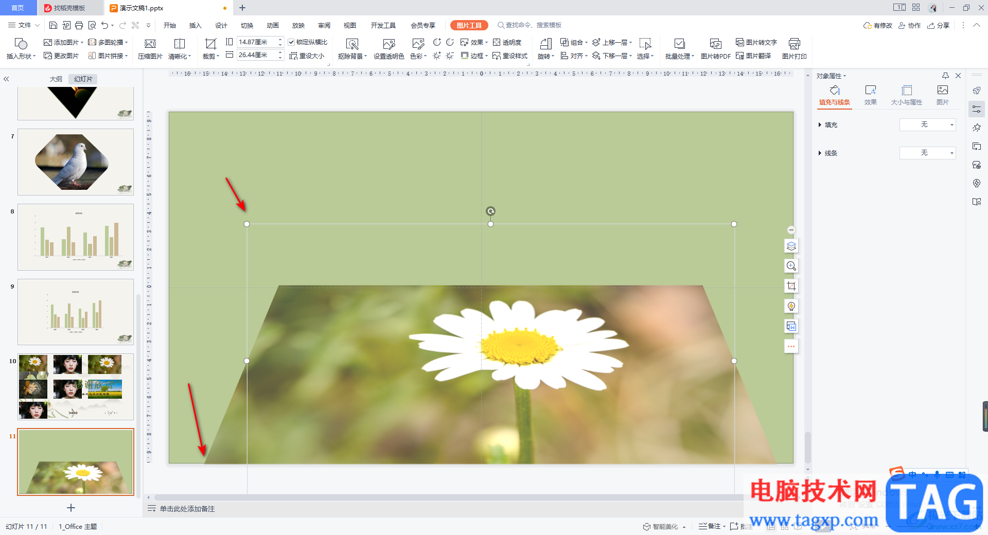The image size is (988, 535).
Task: Open the Insert (插入) ribbon tab
Action: [196, 25]
